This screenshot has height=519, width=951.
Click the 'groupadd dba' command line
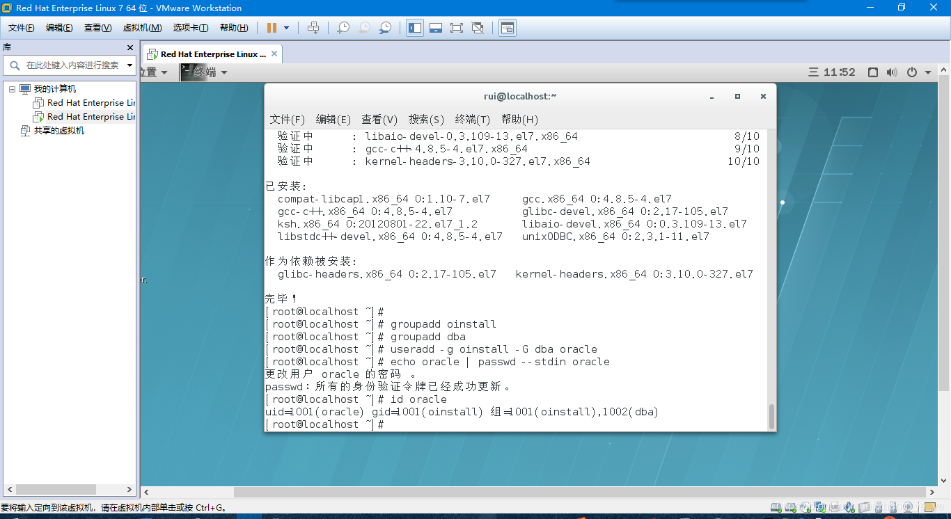(x=366, y=337)
